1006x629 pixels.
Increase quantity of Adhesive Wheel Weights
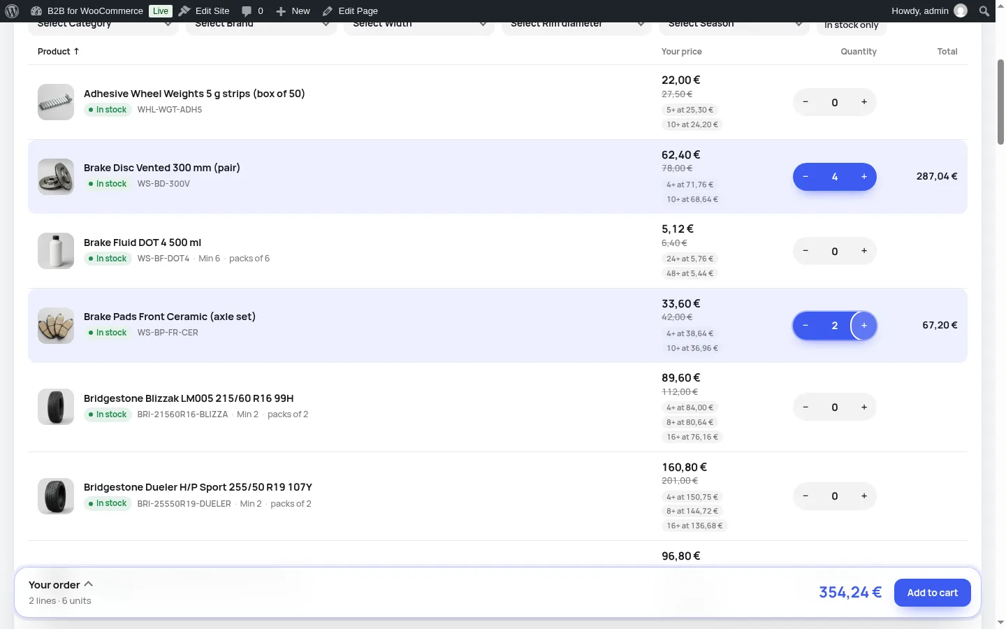coord(864,102)
